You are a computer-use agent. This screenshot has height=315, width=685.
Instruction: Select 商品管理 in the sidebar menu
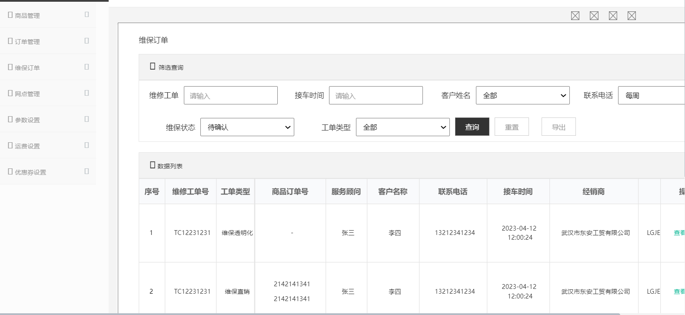pos(27,16)
